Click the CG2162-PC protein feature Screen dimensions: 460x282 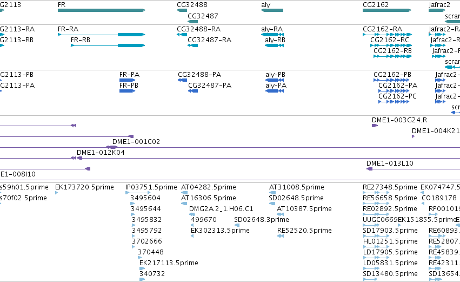coord(394,102)
